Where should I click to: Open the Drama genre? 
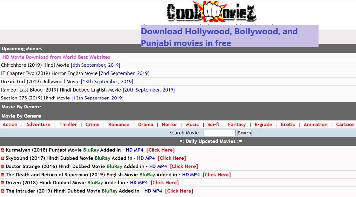(145, 125)
